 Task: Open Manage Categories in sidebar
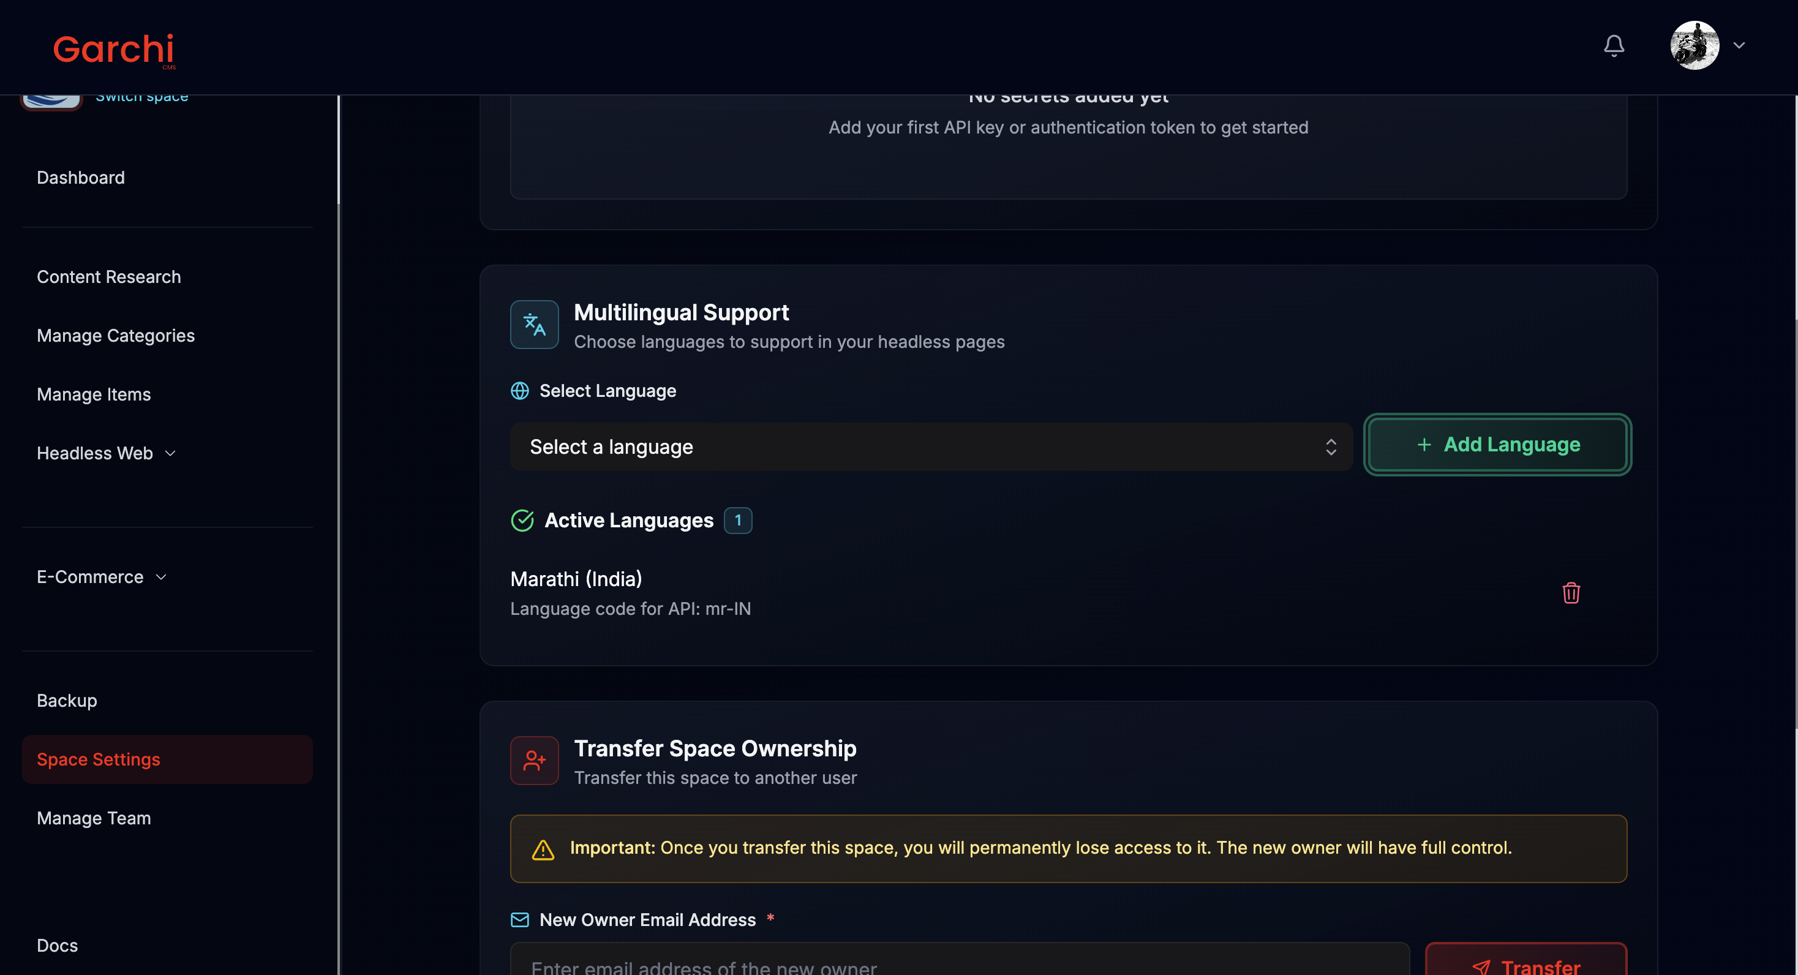click(x=115, y=336)
